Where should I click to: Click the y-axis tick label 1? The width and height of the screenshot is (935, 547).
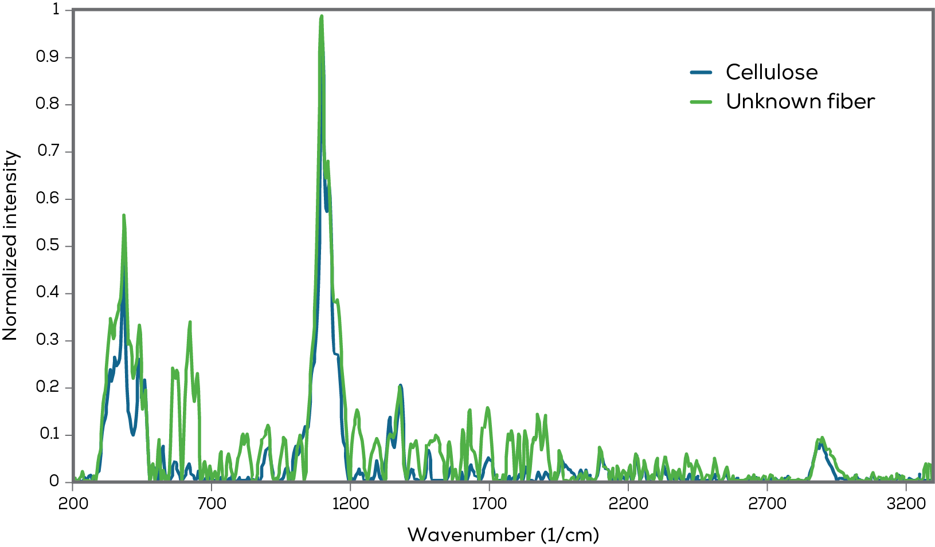(56, 9)
